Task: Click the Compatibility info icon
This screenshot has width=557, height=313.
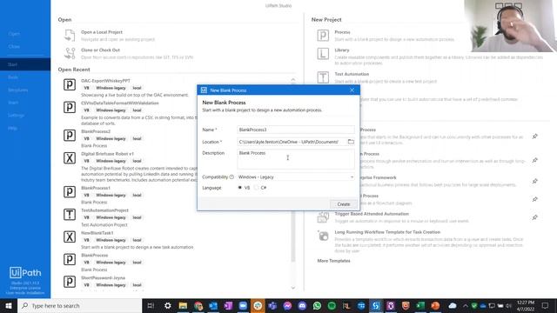Action: pos(232,176)
